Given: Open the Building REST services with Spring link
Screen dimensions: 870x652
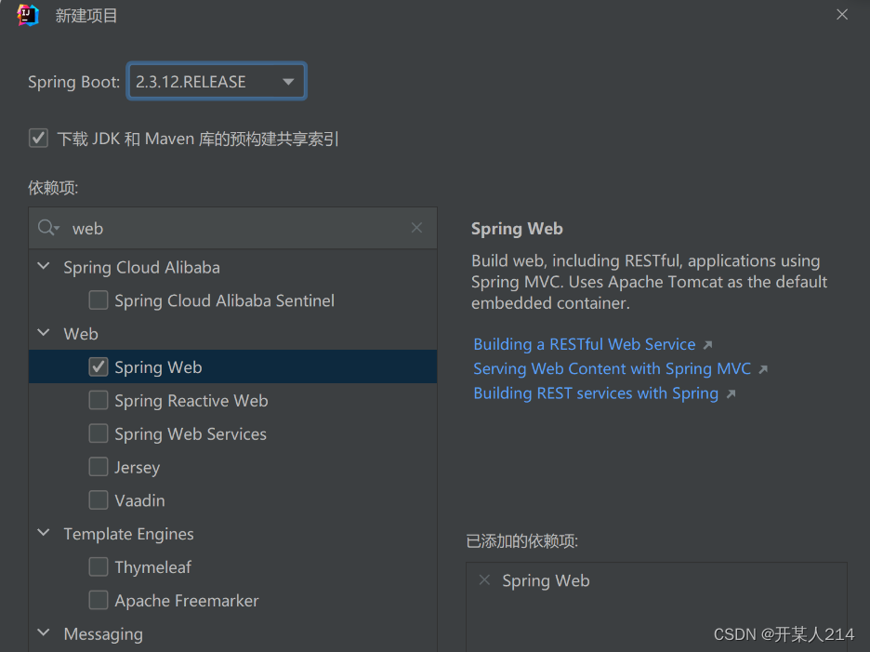Looking at the screenshot, I should click(595, 393).
